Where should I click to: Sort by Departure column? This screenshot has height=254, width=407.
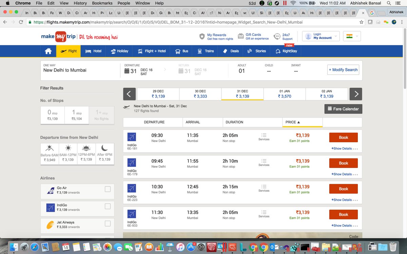click(154, 122)
